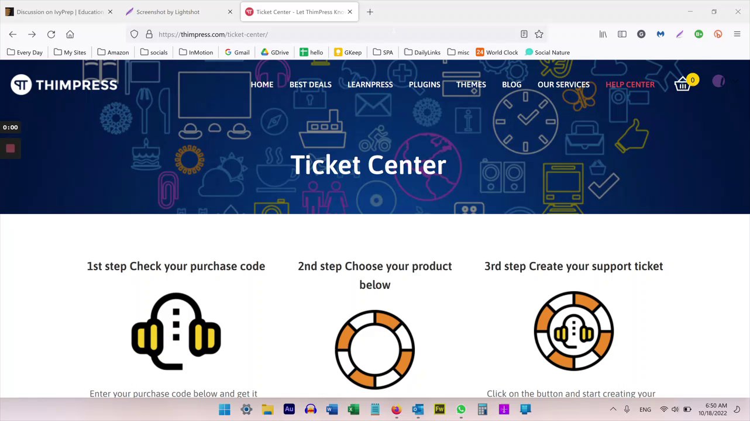Screen dimensions: 750x421
Task: Open the InMotion bookmarks folder
Action: point(196,53)
